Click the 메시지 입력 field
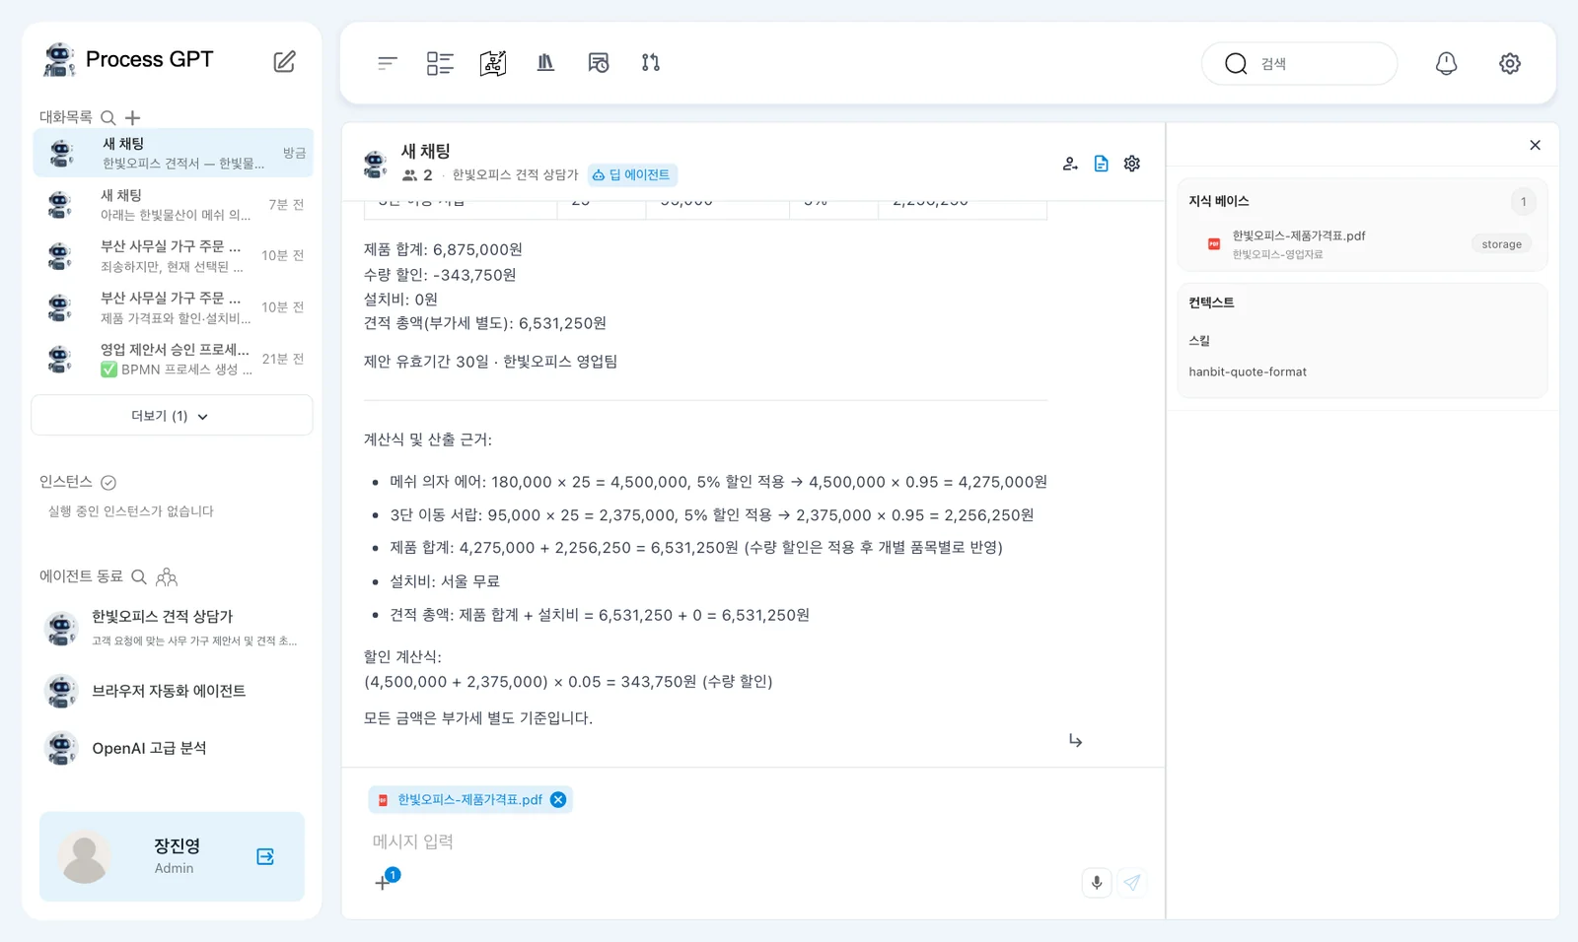This screenshot has width=1578, height=942. click(x=753, y=841)
